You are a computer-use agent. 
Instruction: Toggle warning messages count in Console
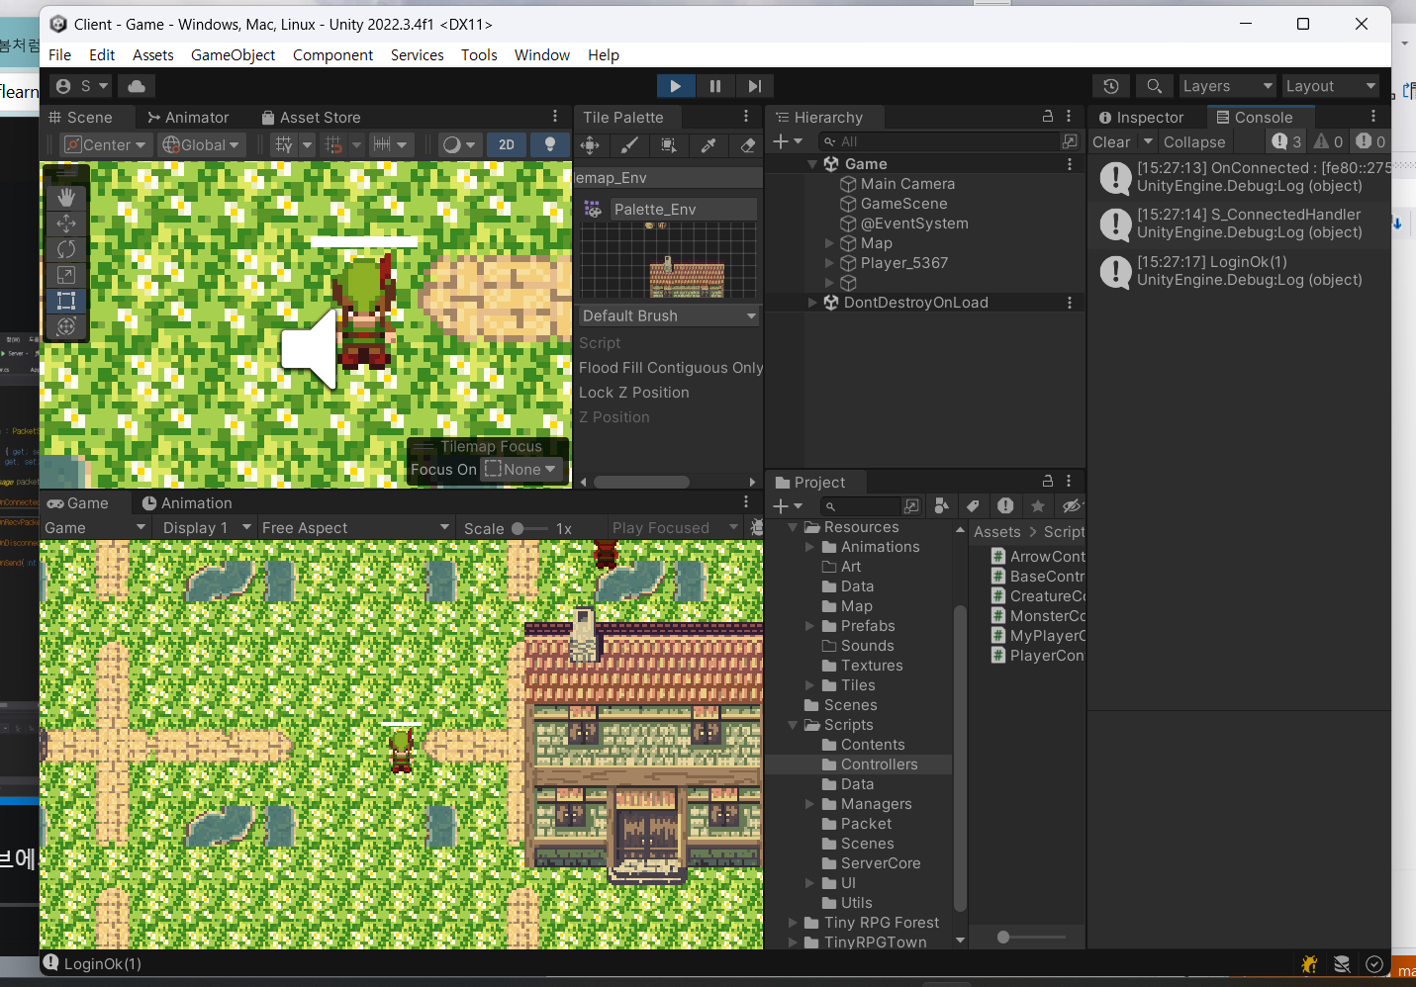point(1329,141)
